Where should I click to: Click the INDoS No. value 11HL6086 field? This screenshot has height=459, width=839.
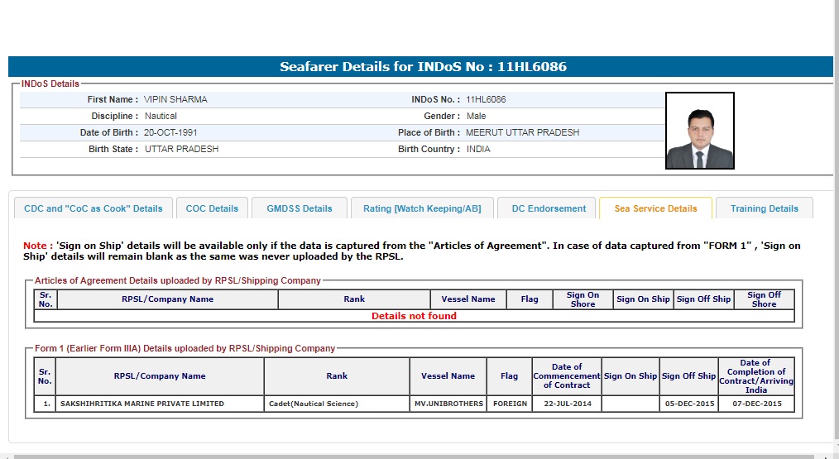click(x=486, y=99)
